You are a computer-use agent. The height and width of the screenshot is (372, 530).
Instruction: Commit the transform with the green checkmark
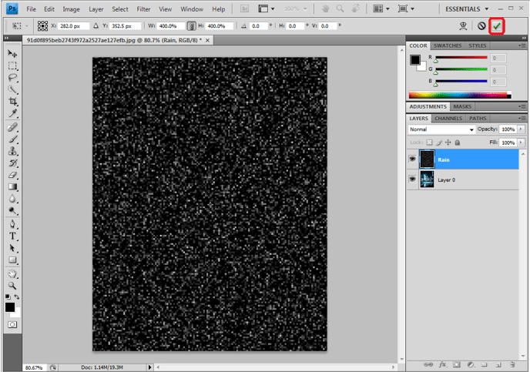tap(497, 25)
